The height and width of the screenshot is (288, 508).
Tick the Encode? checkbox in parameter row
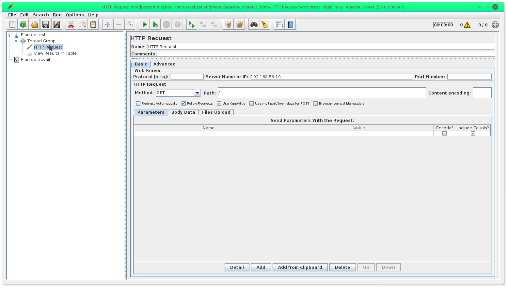pos(444,134)
